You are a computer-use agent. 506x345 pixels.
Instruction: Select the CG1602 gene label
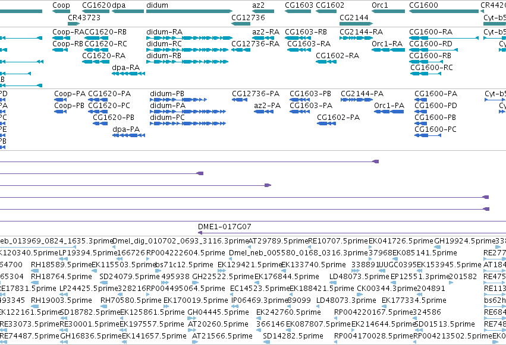click(330, 5)
